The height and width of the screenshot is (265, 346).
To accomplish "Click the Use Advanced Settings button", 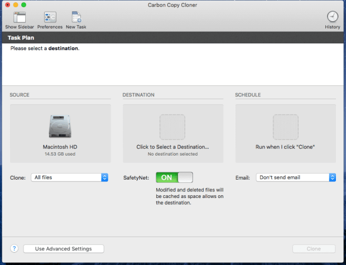I will click(x=64, y=249).
